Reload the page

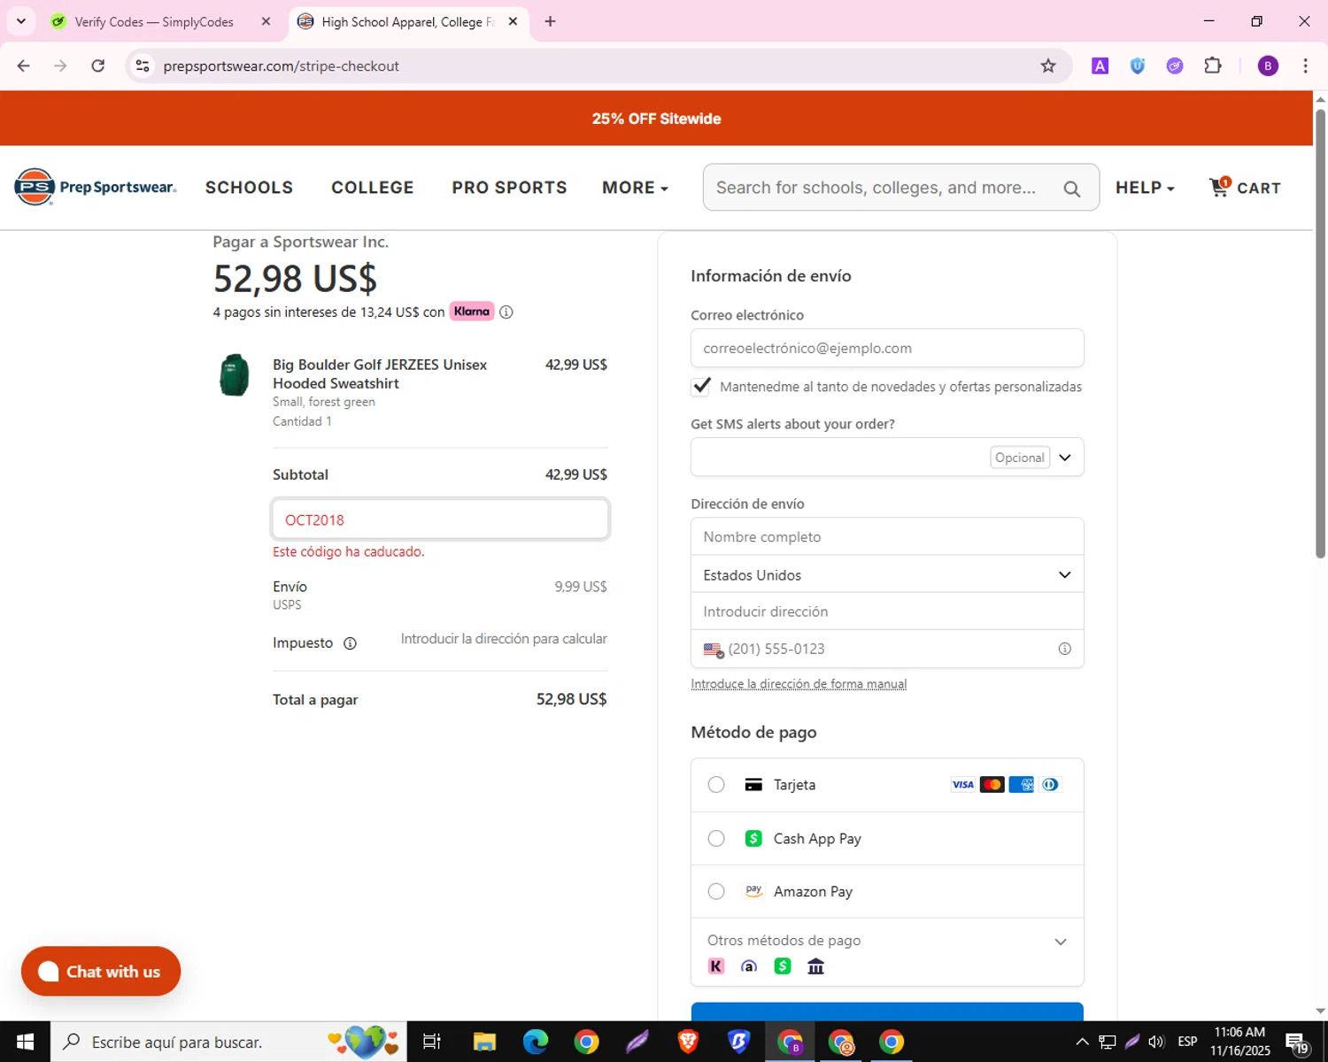pos(98,65)
